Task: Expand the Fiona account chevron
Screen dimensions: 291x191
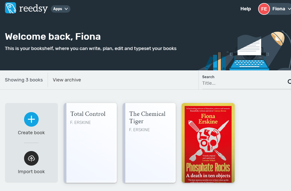Action: (x=289, y=9)
